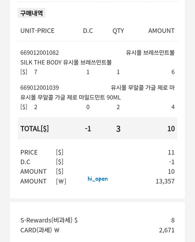Image resolution: width=195 pixels, height=242 pixels.
Task: Click the 구매내역 section heading
Action: 31,13
